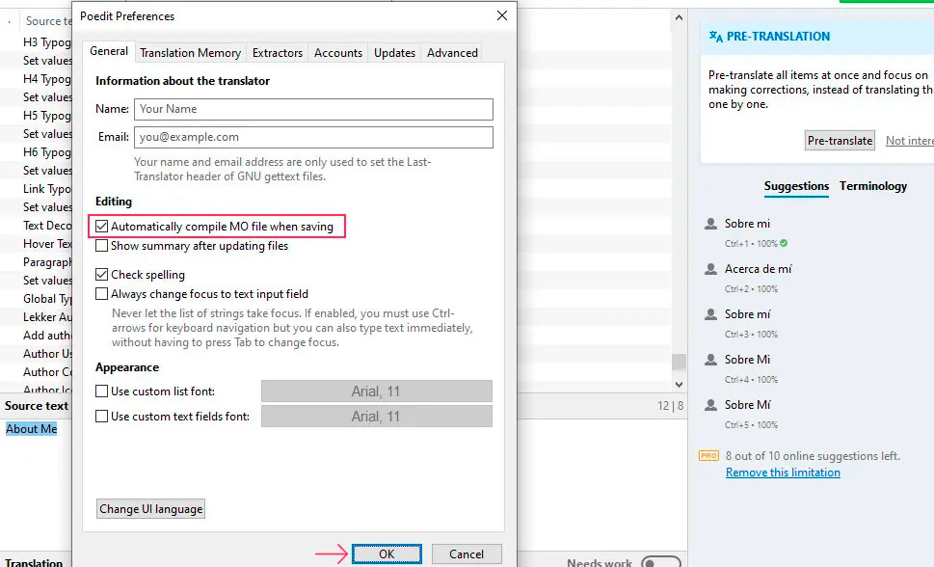934x567 pixels.
Task: Click the PRO badge icon near online suggestions
Action: point(708,456)
